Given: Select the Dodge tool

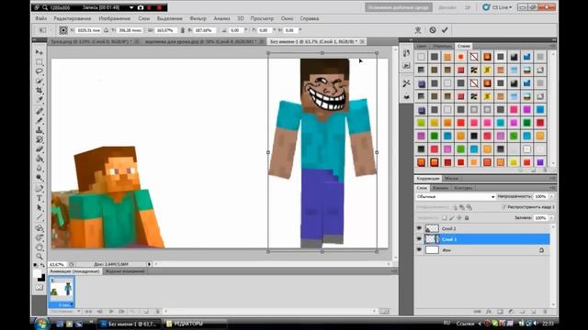Looking at the screenshot, I should point(39,178).
